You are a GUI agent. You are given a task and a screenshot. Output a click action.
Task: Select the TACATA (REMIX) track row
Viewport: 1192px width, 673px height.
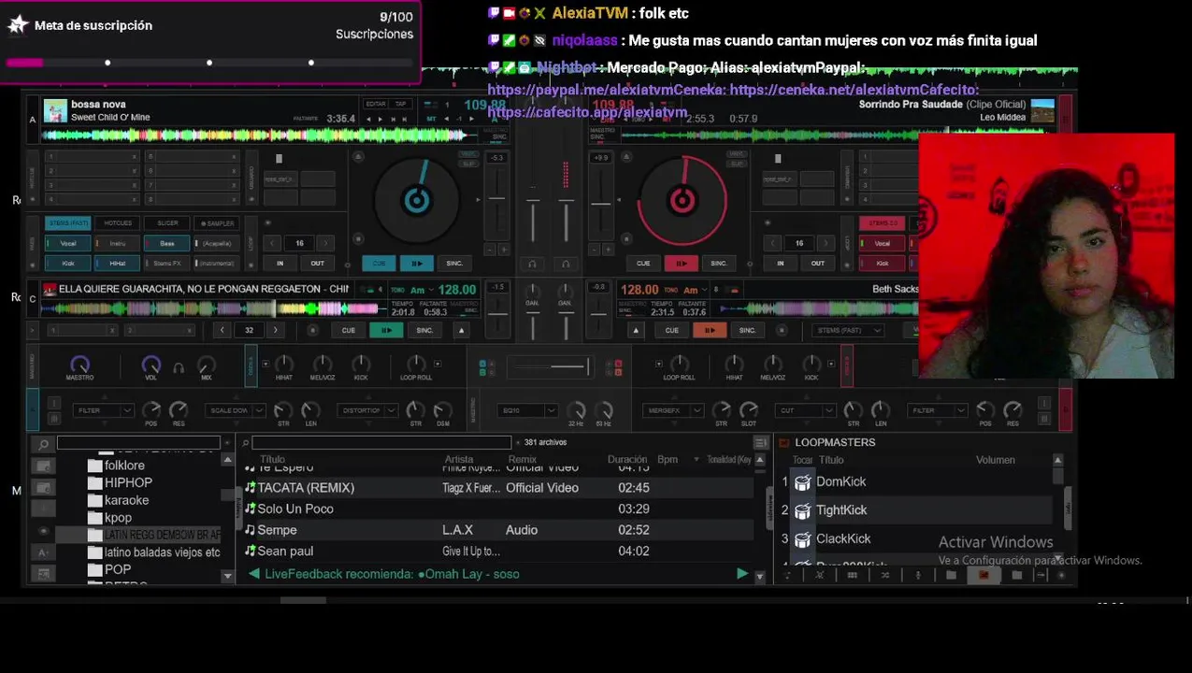point(498,488)
